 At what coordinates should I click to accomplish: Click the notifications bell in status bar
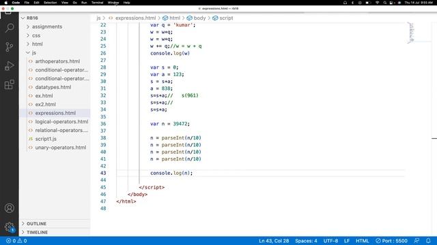(x=428, y=241)
